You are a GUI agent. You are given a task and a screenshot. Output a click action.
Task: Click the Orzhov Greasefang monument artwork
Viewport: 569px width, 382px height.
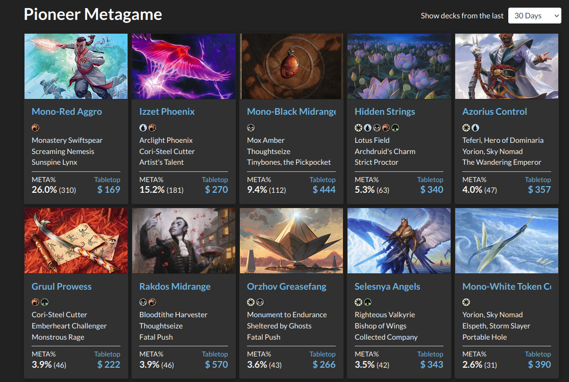point(291,241)
